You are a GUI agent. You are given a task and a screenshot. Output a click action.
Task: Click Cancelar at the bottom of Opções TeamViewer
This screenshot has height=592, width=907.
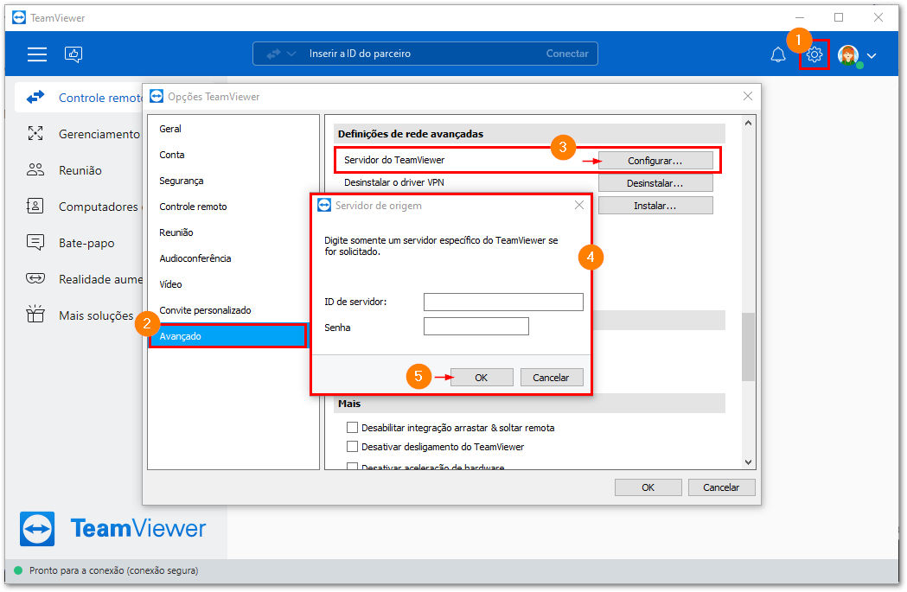point(721,487)
